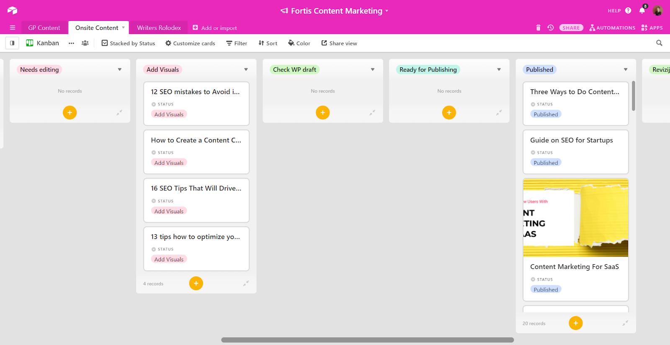
Task: Toggle the views sidebar panel
Action: pyautogui.click(x=12, y=43)
